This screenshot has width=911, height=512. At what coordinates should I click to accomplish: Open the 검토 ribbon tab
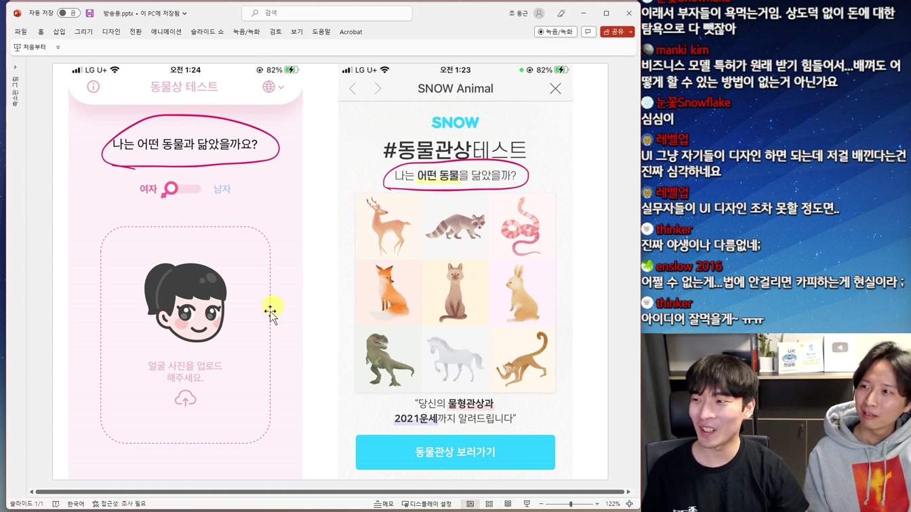click(275, 32)
